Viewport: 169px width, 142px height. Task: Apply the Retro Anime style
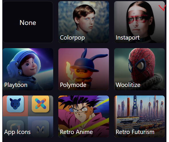tap(83, 116)
